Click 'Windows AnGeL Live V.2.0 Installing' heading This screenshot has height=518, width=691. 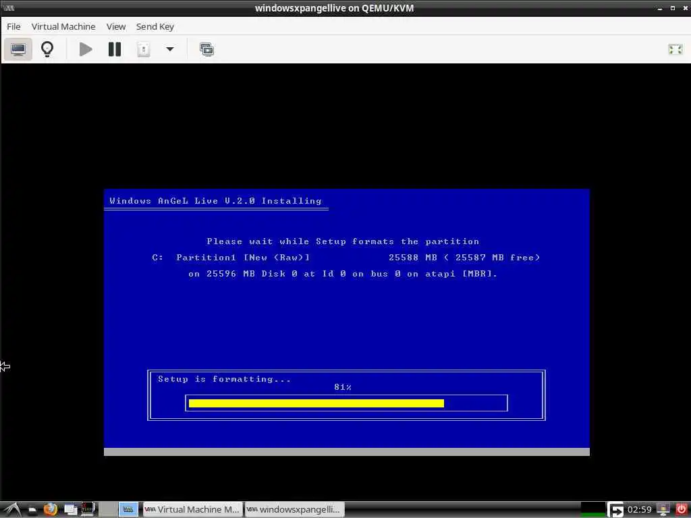pyautogui.click(x=215, y=201)
